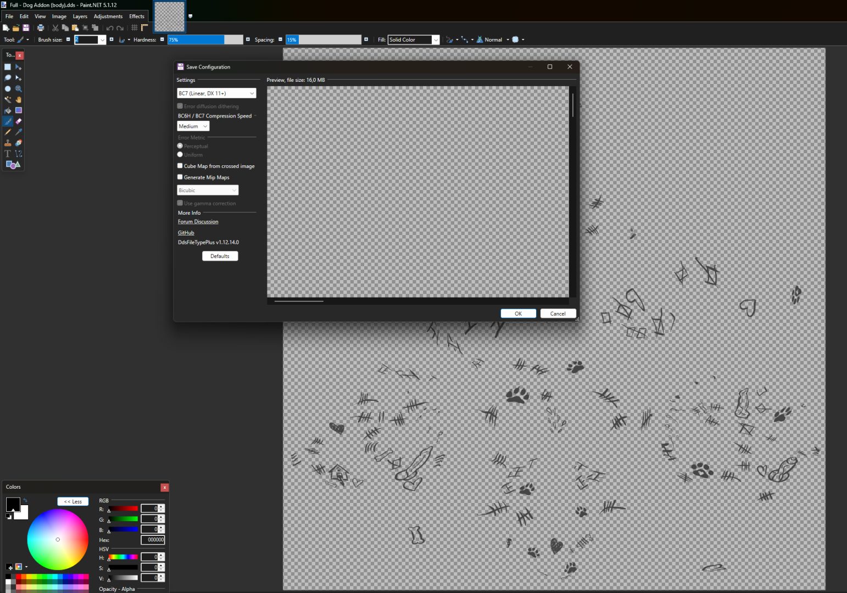Select the Pan hand tool
The image size is (847, 593).
(x=19, y=100)
